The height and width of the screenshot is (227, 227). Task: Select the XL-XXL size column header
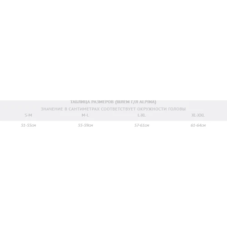coord(198,115)
